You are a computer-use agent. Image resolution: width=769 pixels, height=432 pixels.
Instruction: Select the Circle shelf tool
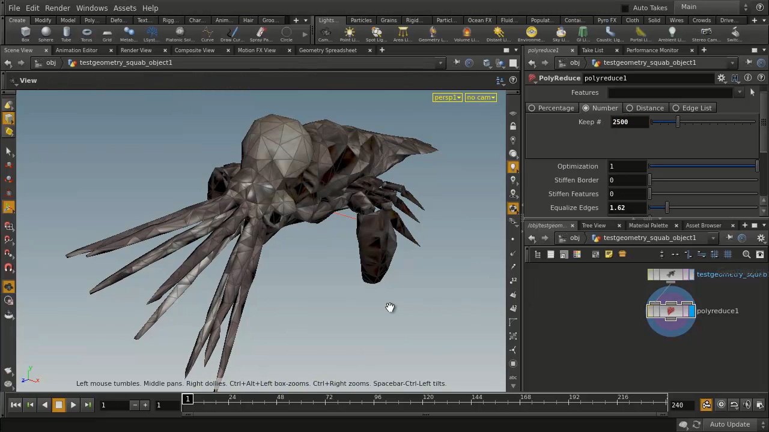(286, 34)
